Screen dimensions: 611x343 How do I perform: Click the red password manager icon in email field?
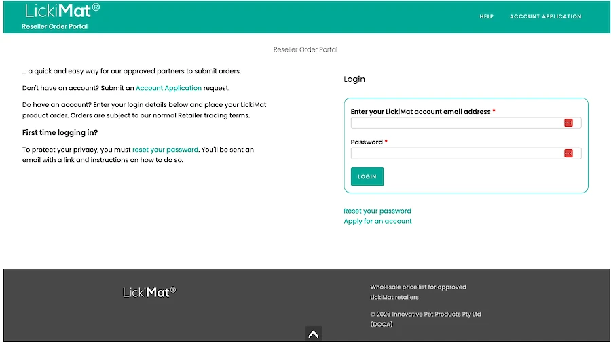coord(568,123)
